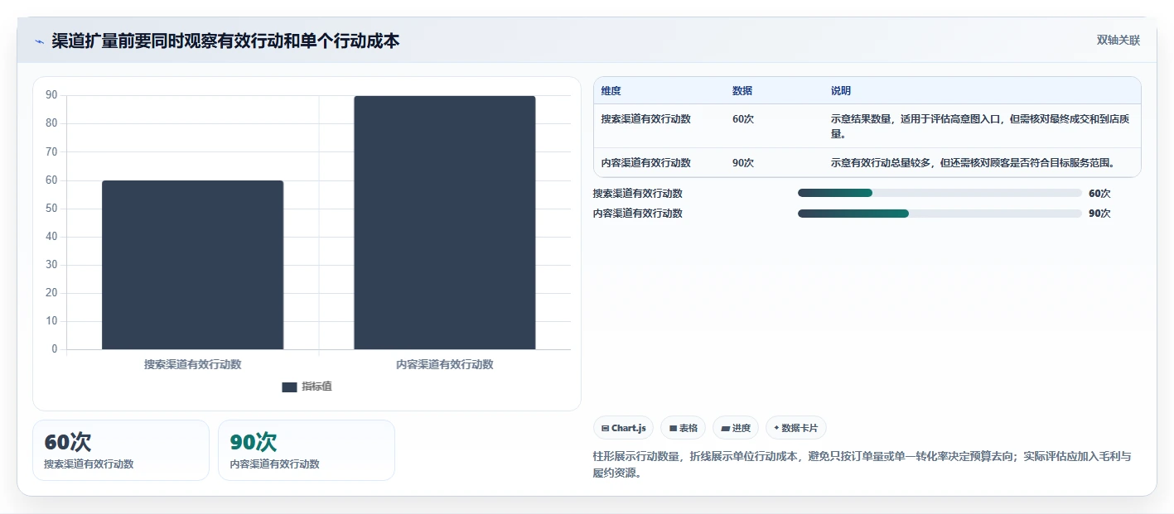Click the icon inside the 表格 tag
Screen dimensions: 1174x514
(673, 429)
